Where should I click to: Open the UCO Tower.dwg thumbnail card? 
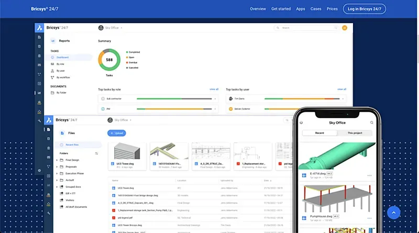(x=127, y=156)
